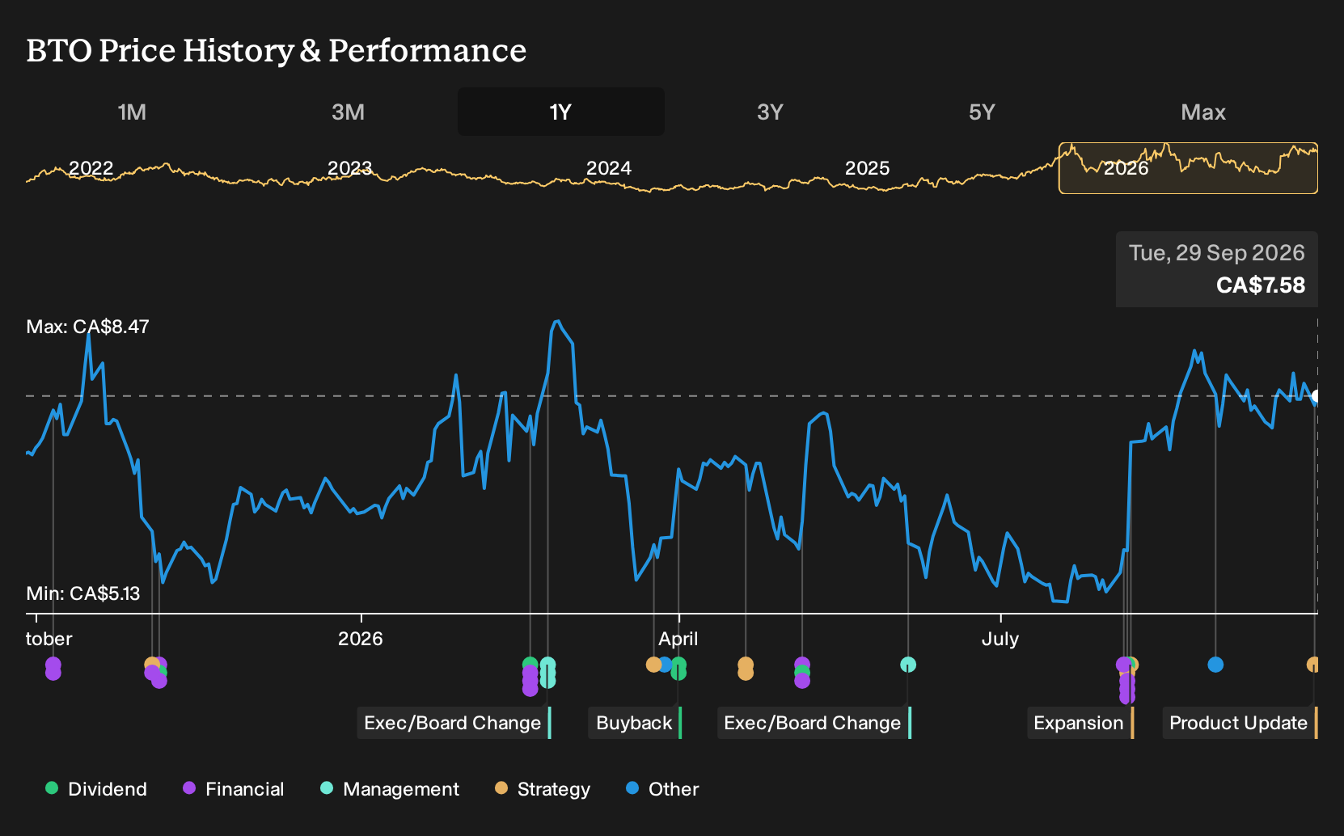Click the highlighted 2026 range selector window

tap(1188, 168)
